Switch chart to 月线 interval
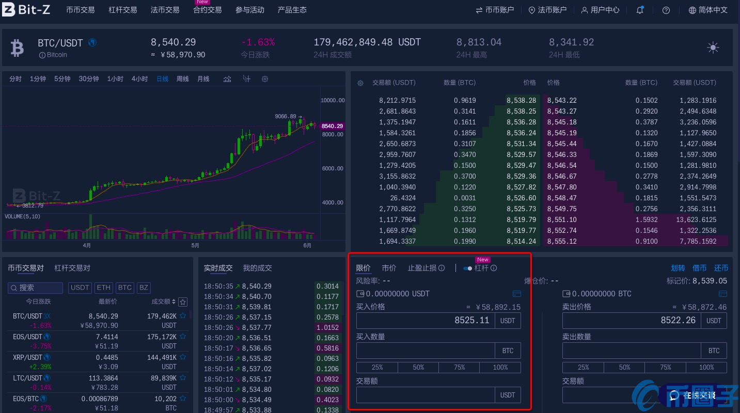Screen dimensions: 740x413 pos(203,79)
